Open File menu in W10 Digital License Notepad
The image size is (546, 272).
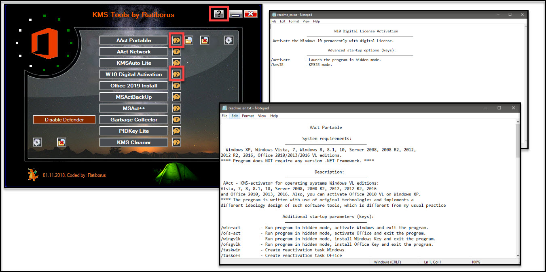(274, 21)
